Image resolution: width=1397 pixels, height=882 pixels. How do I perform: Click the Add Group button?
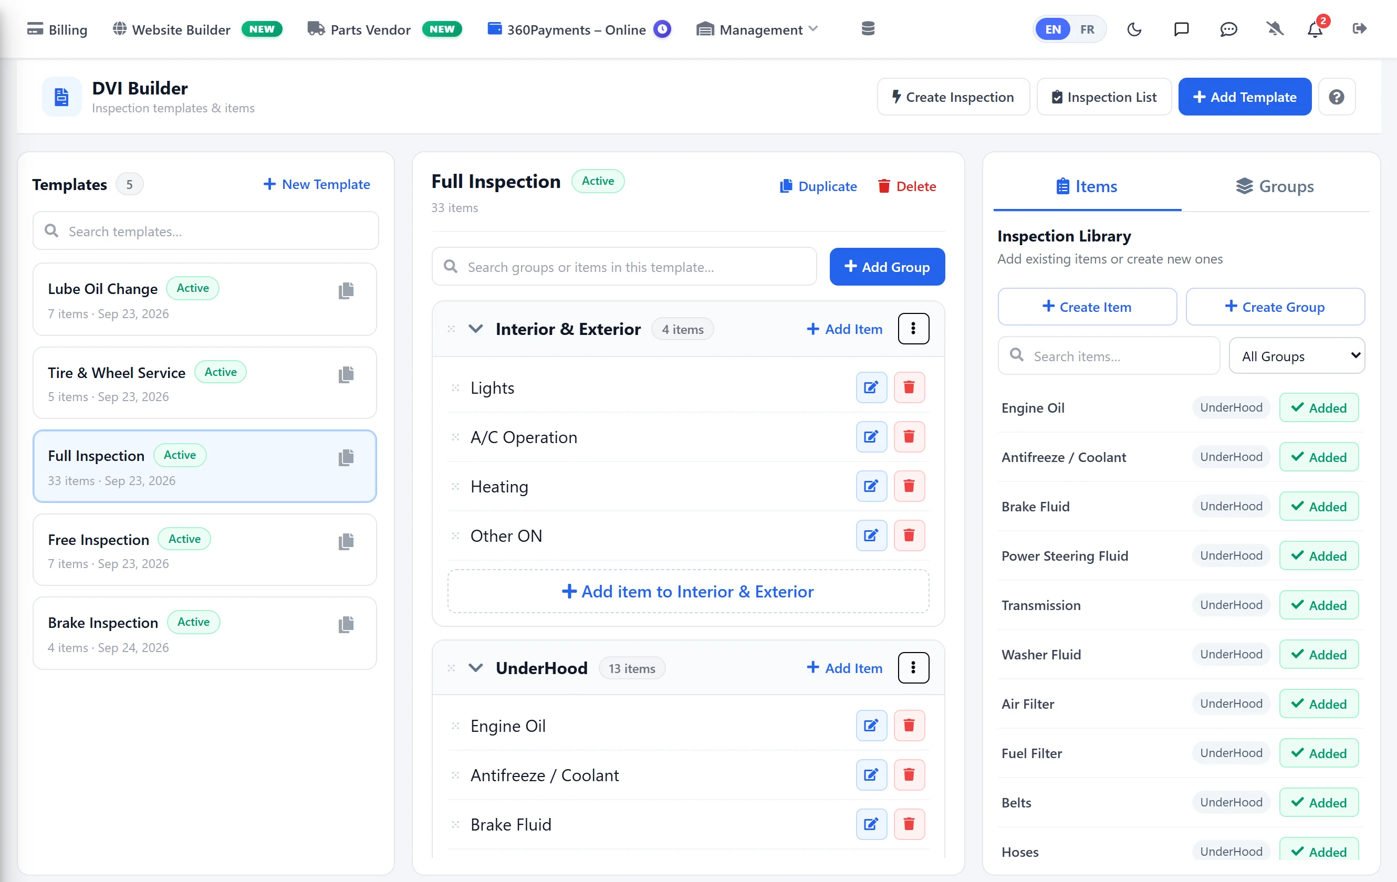pyautogui.click(x=887, y=267)
